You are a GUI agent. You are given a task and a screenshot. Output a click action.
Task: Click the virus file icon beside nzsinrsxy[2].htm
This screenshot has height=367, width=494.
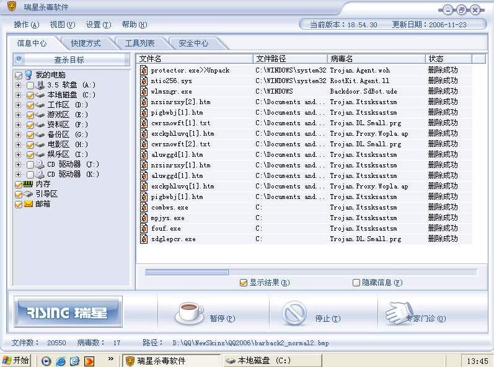pyautogui.click(x=144, y=102)
